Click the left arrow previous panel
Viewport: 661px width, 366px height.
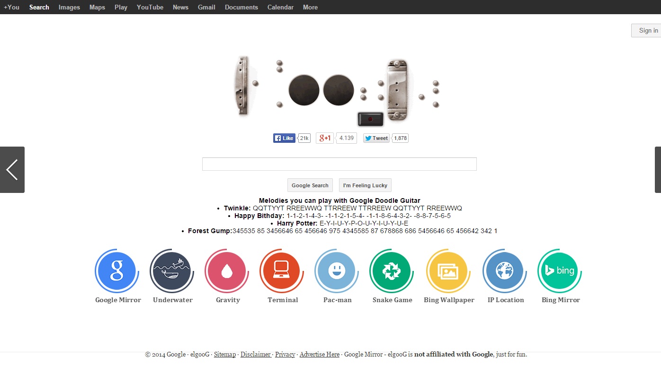coord(12,170)
